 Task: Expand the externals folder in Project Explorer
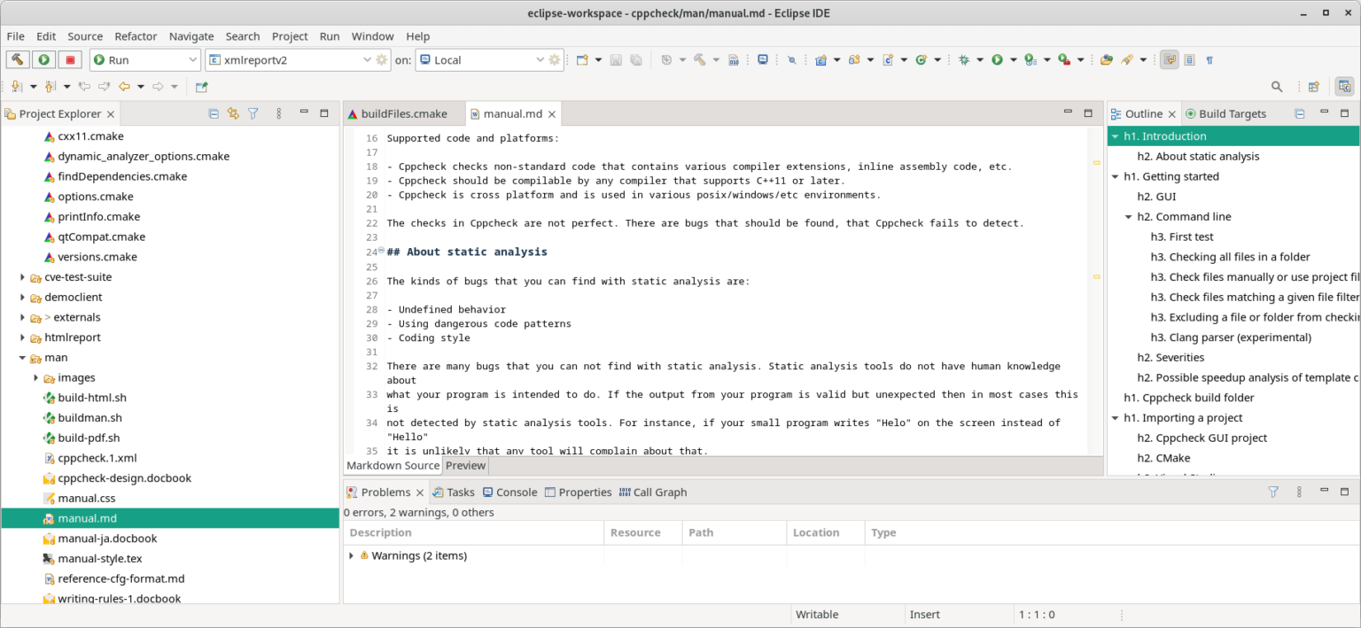pos(21,317)
